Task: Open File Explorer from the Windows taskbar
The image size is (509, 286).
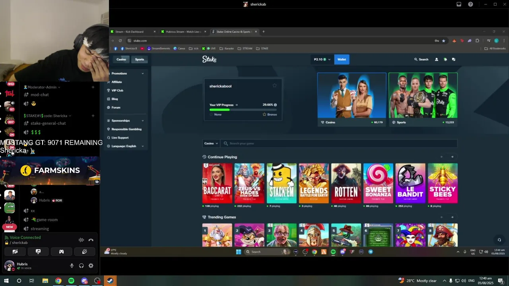Action: 45,281
